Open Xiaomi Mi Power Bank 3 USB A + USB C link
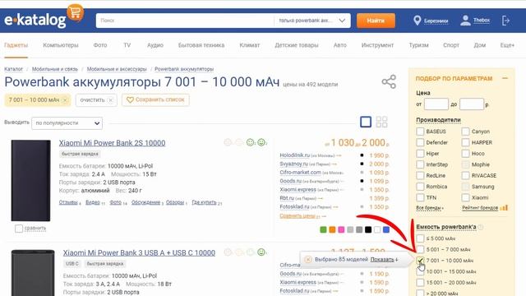The image size is (526, 296). (x=139, y=252)
